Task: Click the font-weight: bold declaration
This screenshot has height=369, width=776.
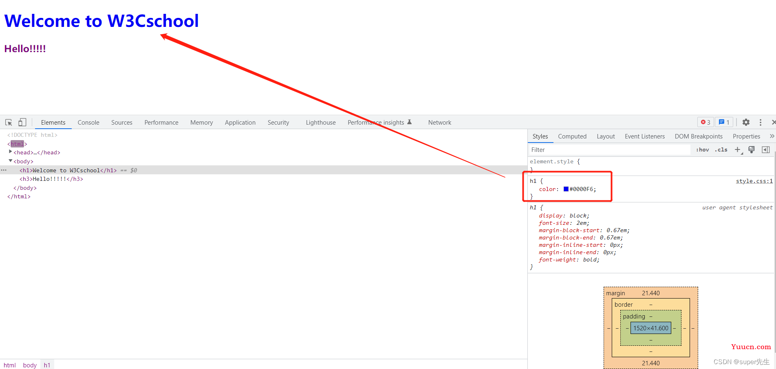Action: coord(569,259)
